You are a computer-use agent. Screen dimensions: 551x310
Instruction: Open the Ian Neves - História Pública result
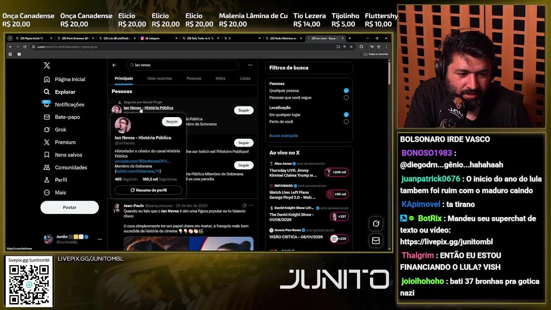148,108
